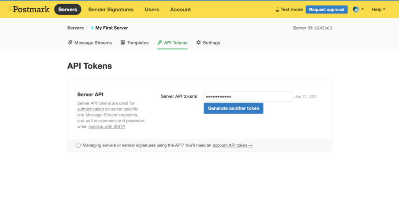Image resolution: width=399 pixels, height=210 pixels.
Task: Click the cyan server status dot
Action: pyautogui.click(x=92, y=28)
